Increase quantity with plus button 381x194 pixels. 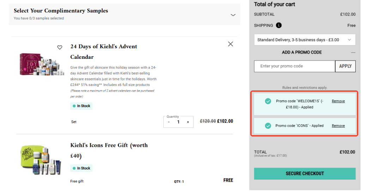click(188, 122)
